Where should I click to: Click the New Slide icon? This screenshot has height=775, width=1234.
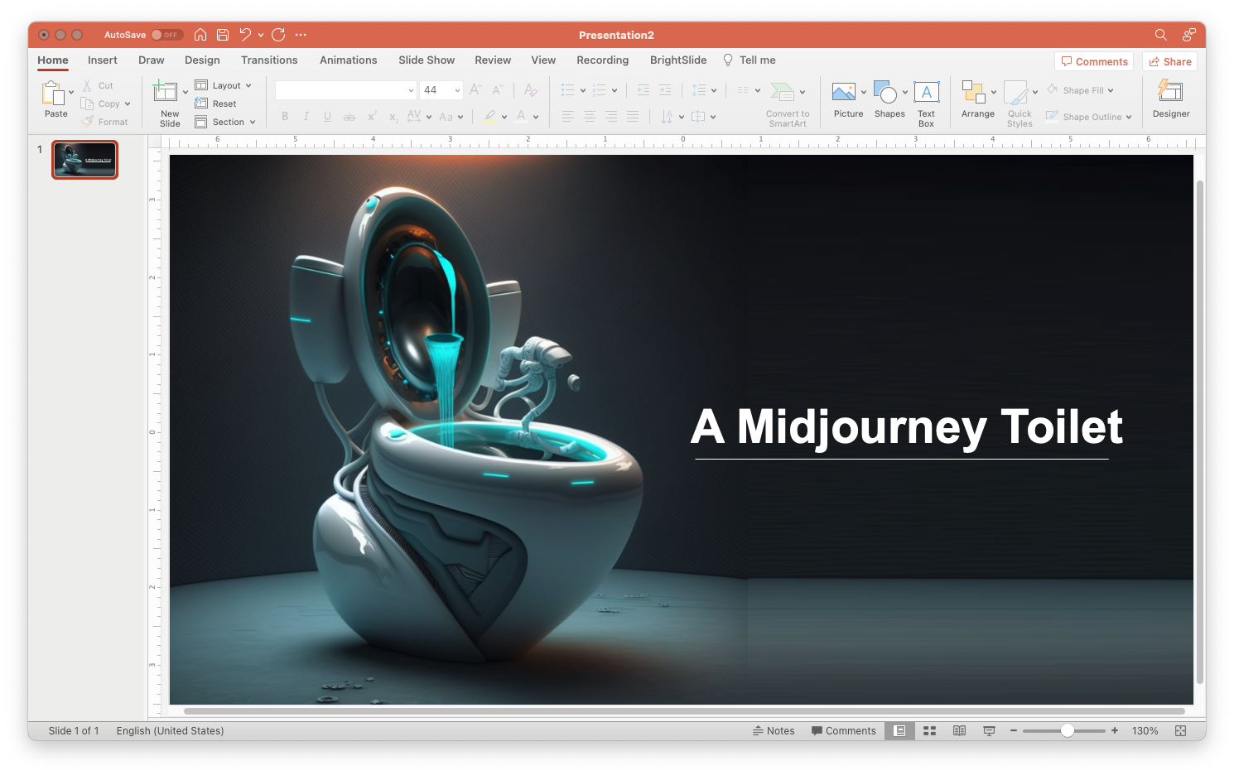pos(166,91)
